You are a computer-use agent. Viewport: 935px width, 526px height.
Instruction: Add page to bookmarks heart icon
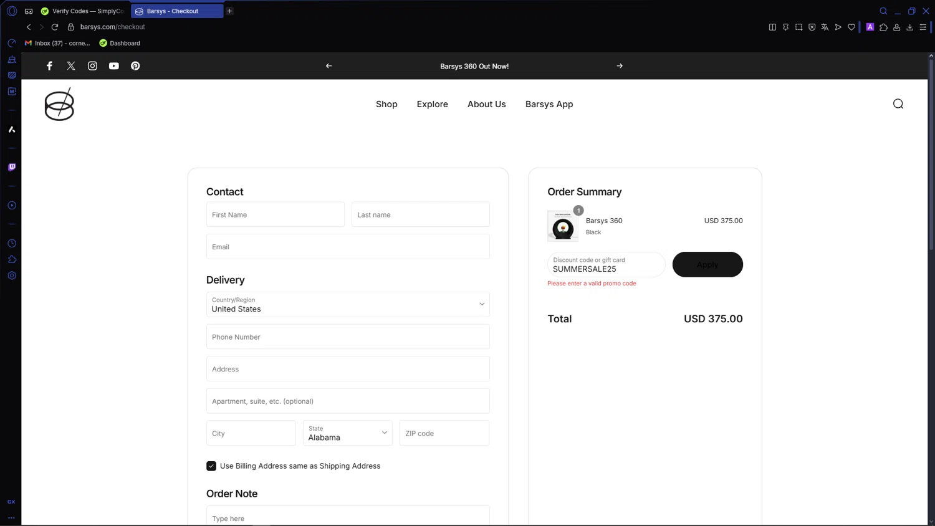[851, 27]
